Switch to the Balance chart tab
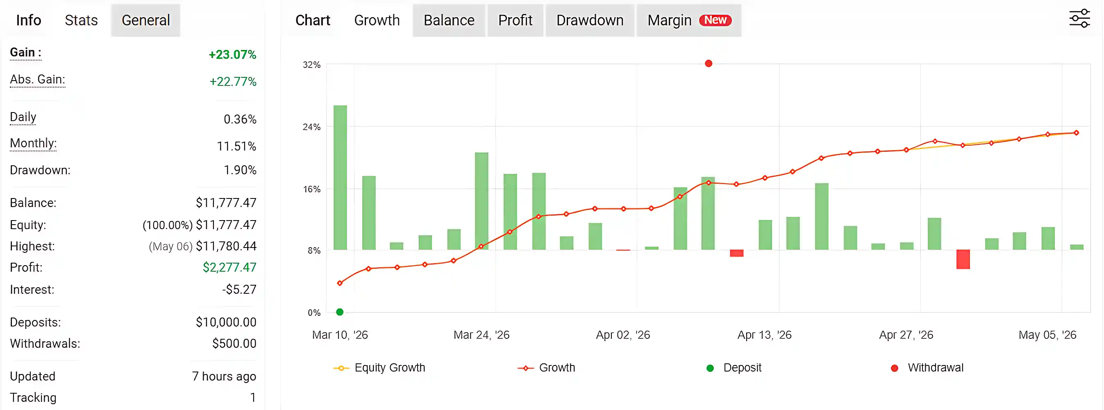Screen dimensions: 1104x410 tap(449, 20)
